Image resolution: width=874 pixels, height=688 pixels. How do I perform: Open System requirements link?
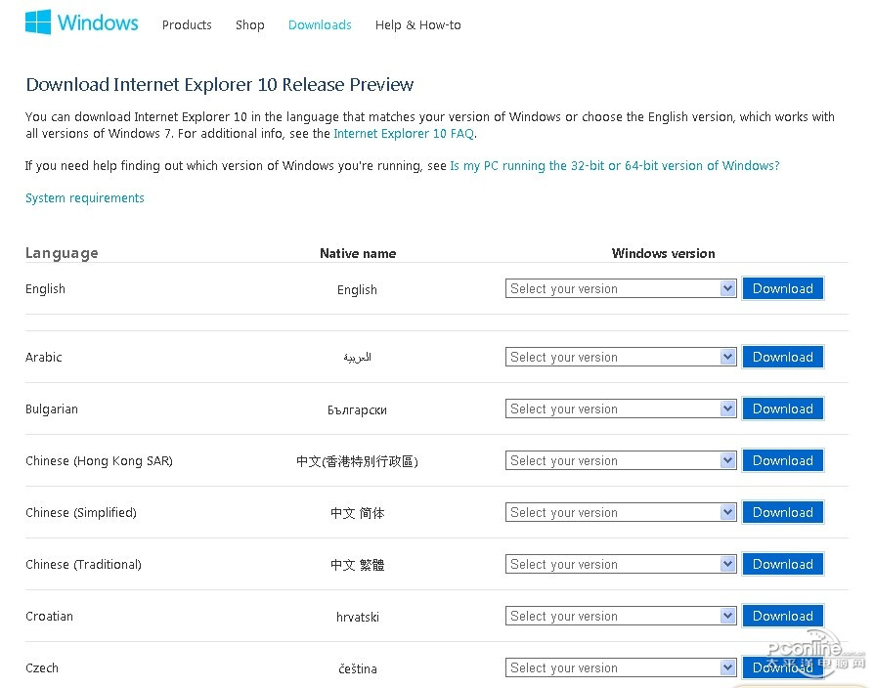[x=85, y=198]
